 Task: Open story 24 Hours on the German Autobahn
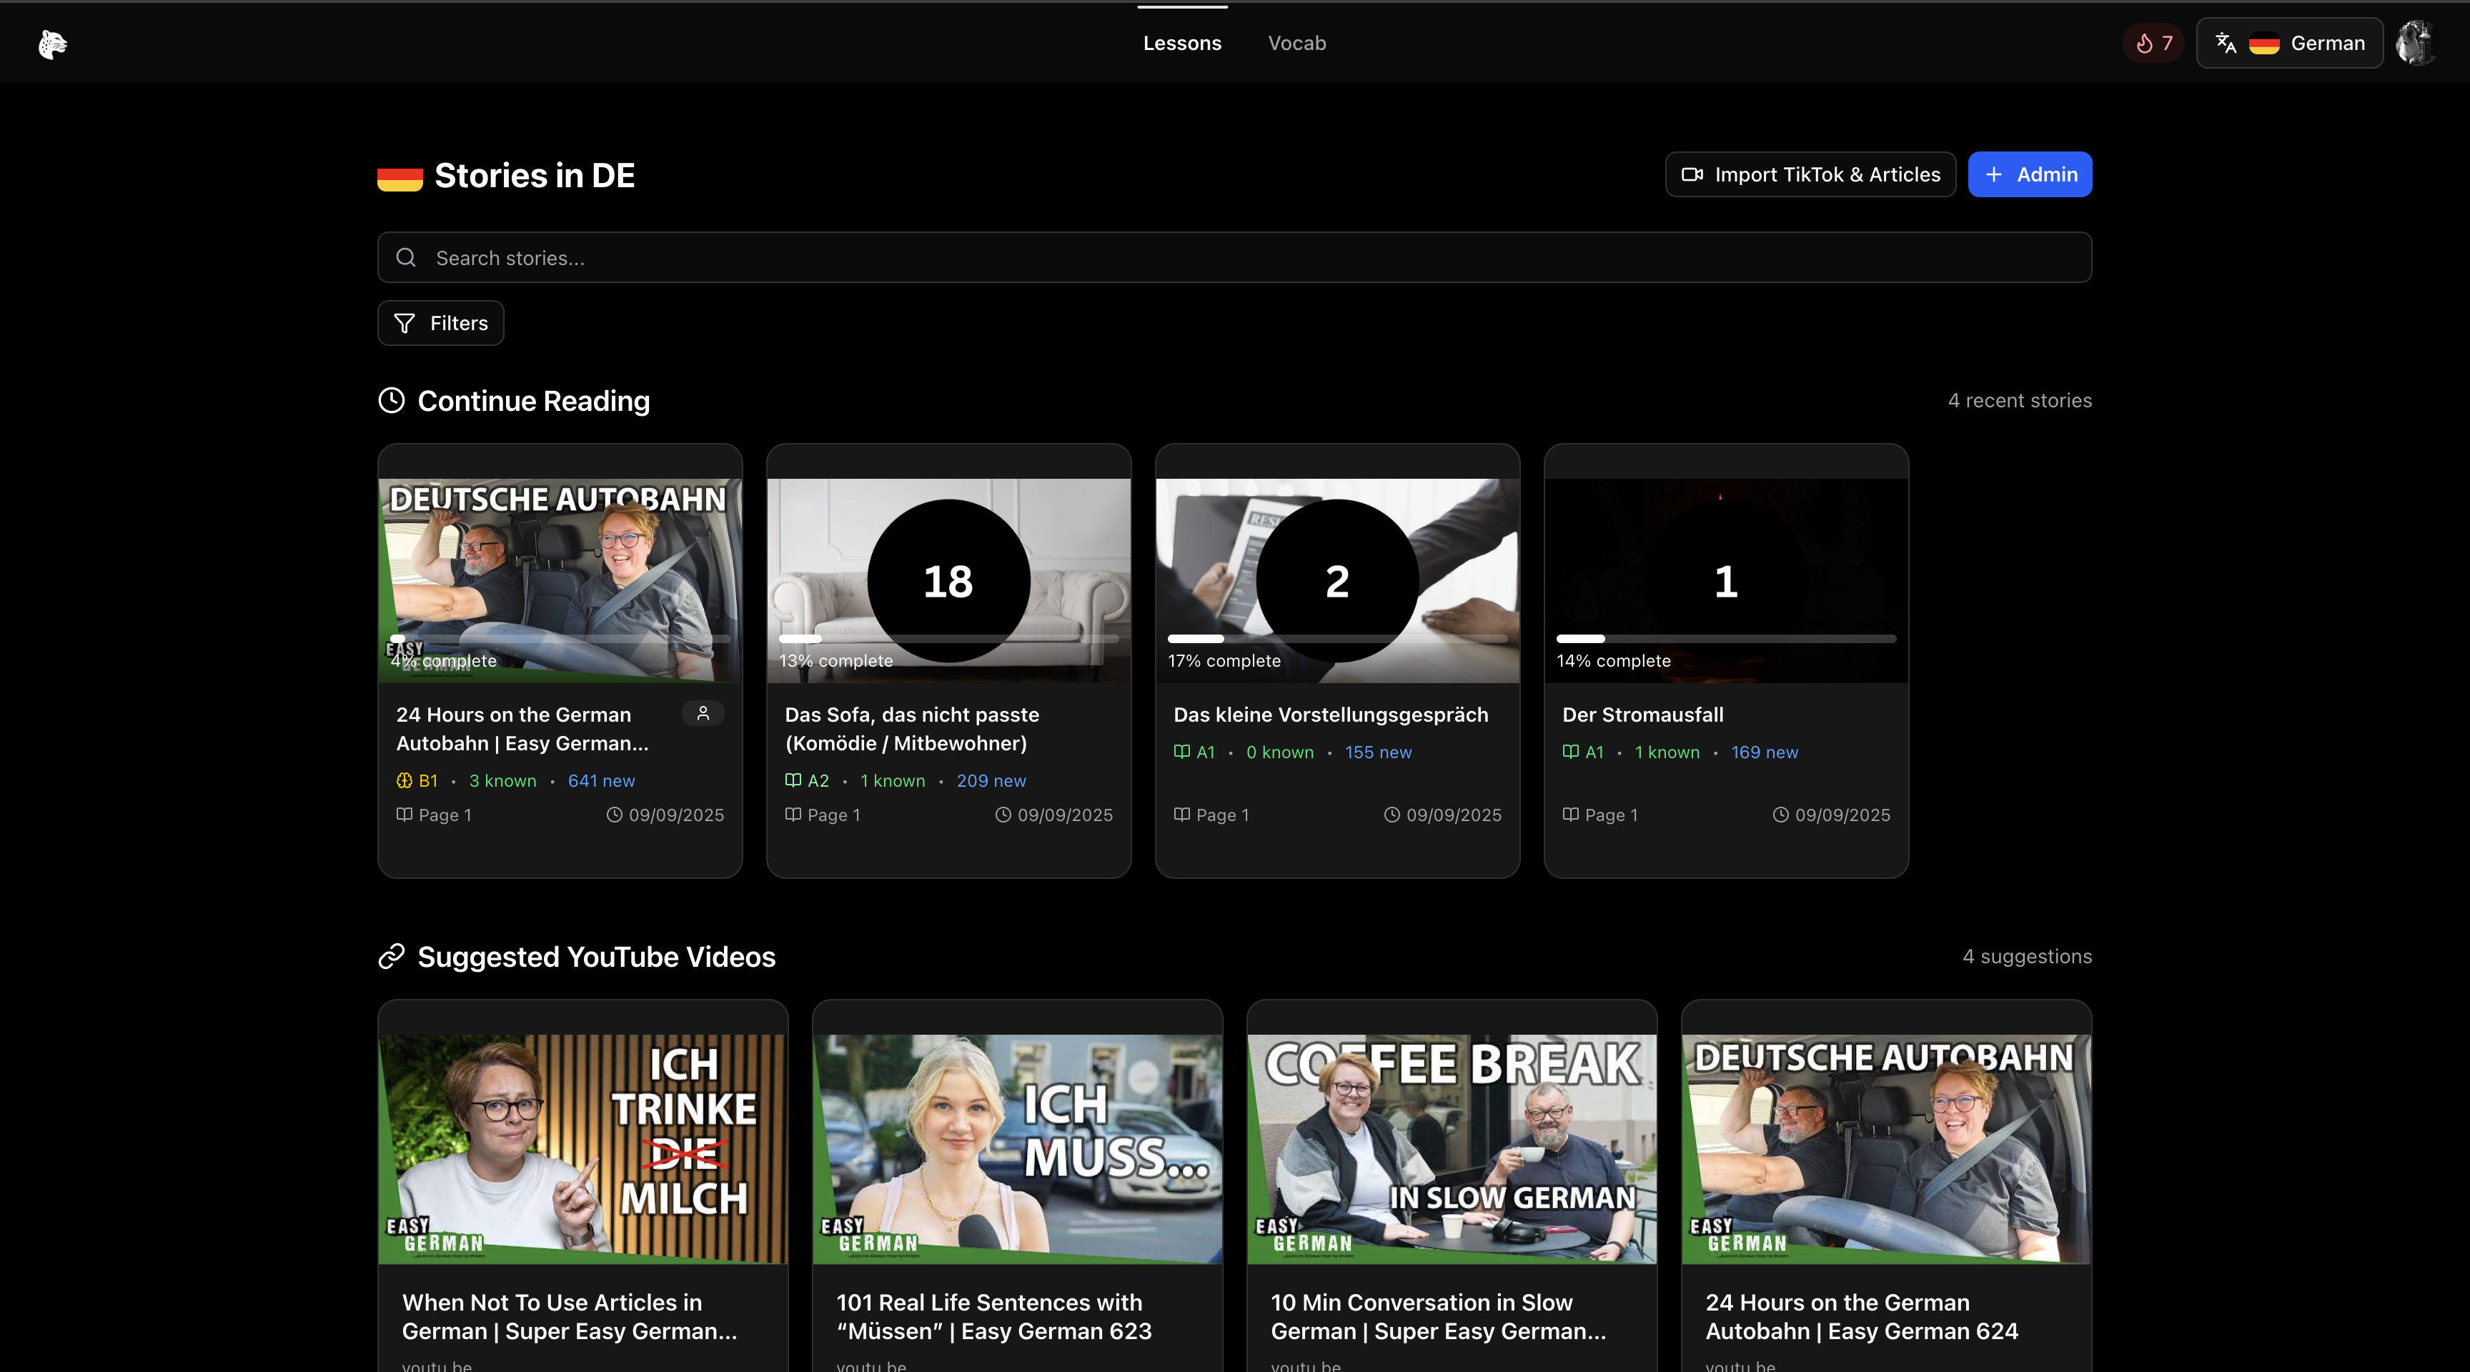522,729
